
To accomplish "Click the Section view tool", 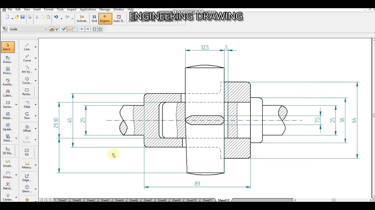I will click(8, 104).
